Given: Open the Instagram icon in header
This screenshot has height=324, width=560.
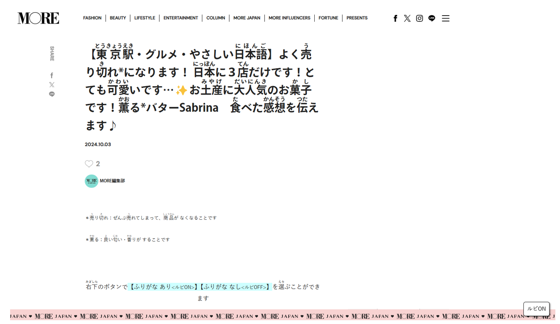Looking at the screenshot, I should click(419, 18).
